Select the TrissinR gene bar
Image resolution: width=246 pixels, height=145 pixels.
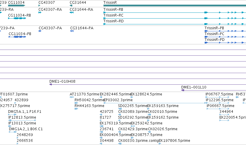click(x=175, y=6)
